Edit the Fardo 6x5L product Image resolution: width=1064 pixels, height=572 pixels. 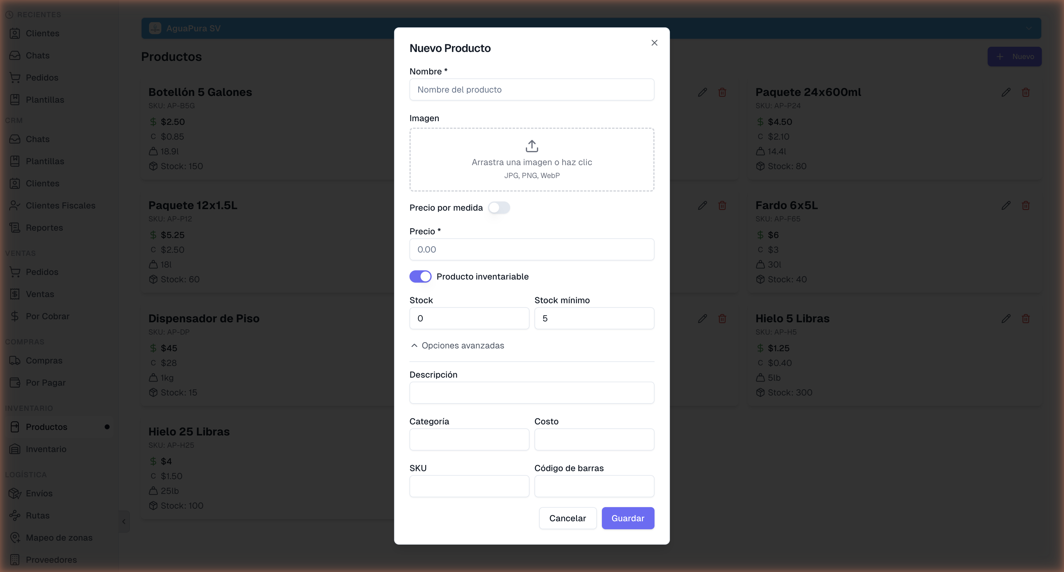click(x=1006, y=205)
